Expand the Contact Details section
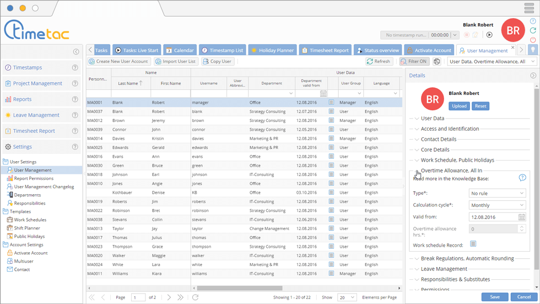Screen dimensions: 540x304 438,139
